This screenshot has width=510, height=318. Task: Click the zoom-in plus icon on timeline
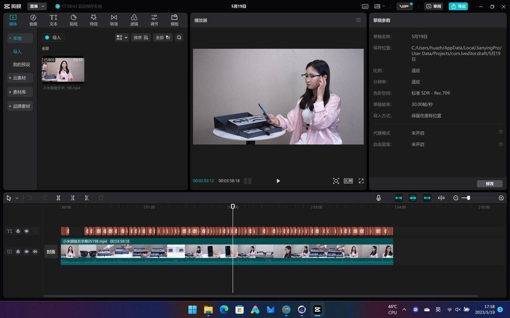click(501, 198)
